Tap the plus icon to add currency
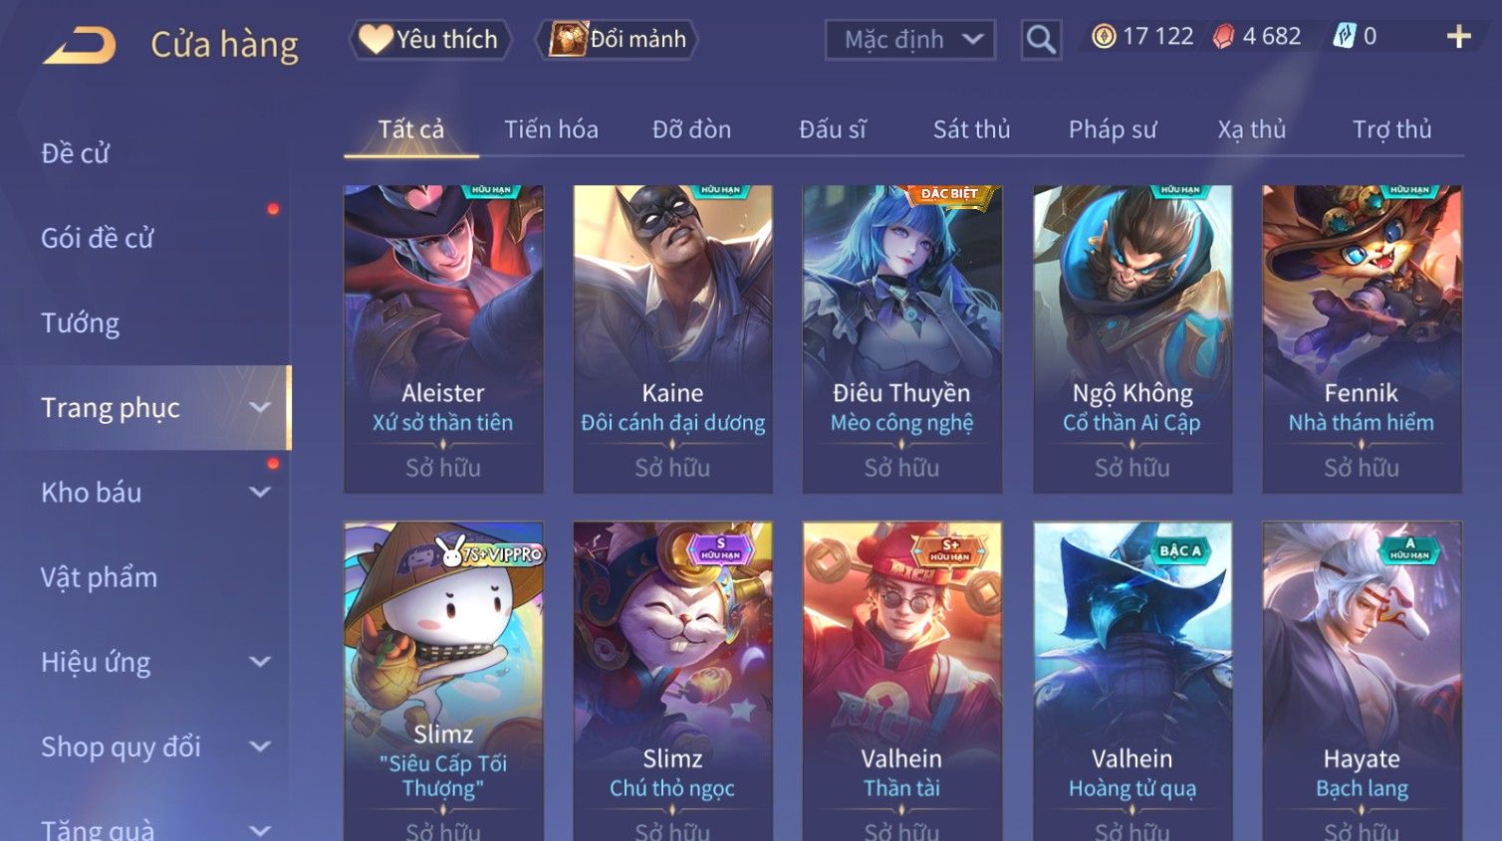This screenshot has width=1502, height=841. click(1459, 37)
